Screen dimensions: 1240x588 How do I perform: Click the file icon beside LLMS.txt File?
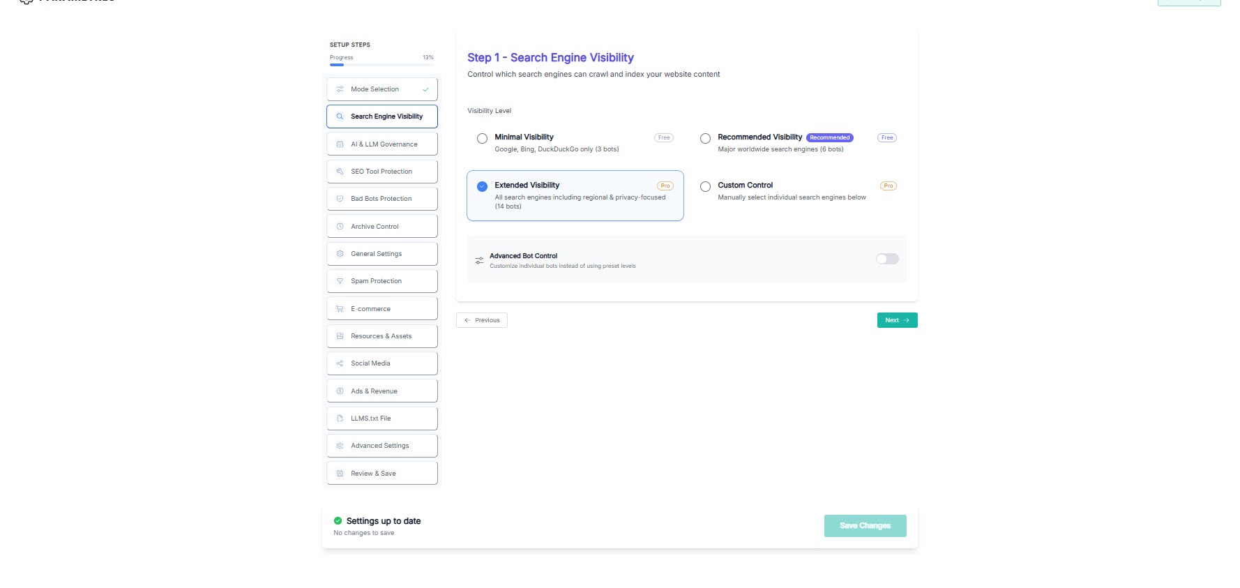coord(340,419)
